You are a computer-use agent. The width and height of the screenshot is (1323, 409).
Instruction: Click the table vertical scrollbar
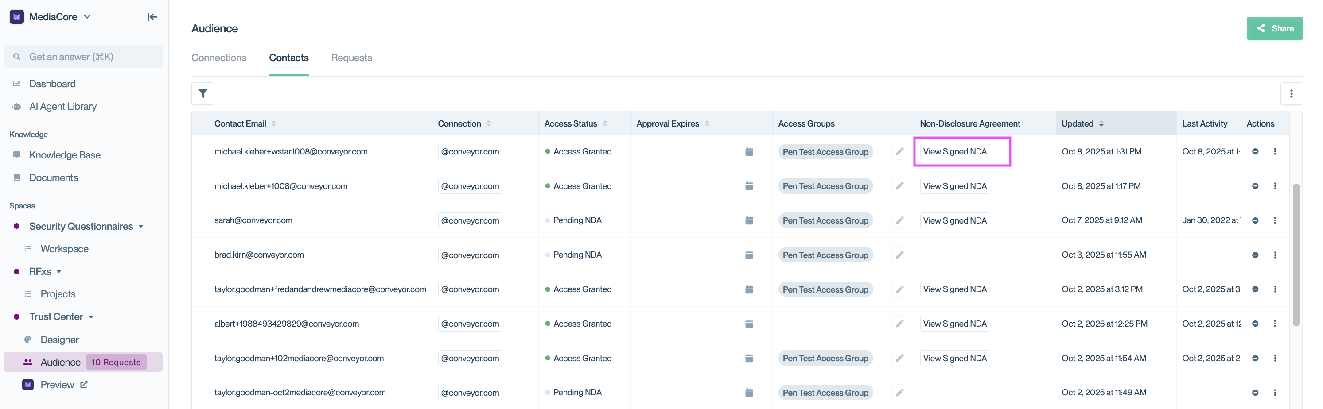(1296, 255)
